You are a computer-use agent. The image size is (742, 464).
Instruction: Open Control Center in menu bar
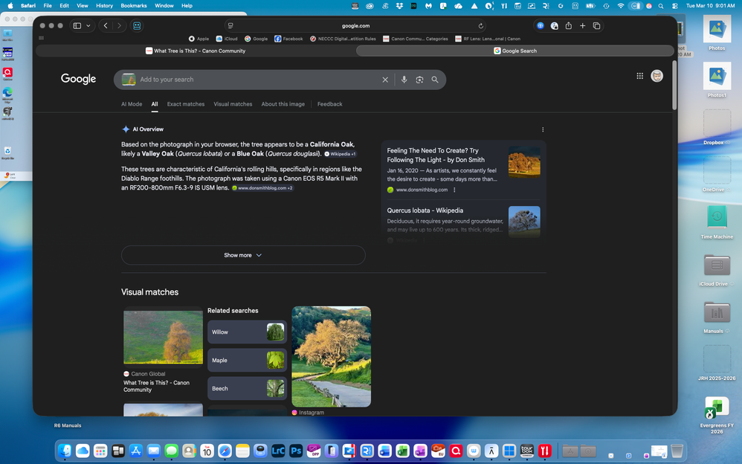675,6
